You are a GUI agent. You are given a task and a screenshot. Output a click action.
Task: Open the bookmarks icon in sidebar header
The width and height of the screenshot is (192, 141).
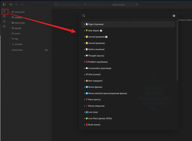[x=22, y=5]
